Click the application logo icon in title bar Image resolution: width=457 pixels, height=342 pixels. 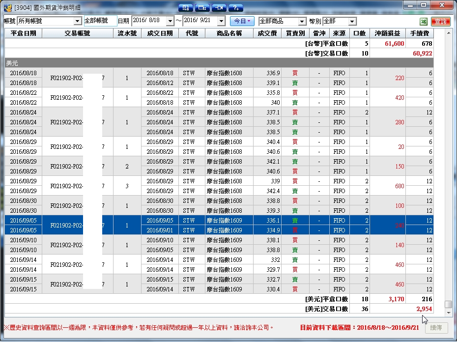[x=8, y=7]
